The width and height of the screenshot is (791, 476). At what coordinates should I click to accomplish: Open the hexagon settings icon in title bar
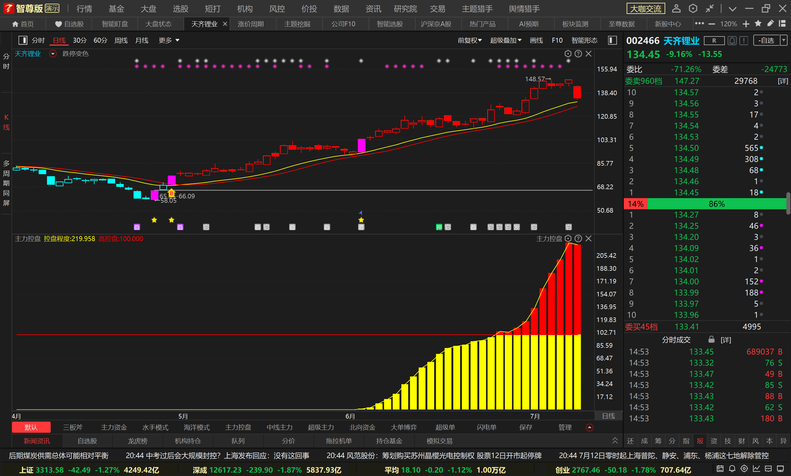[693, 8]
